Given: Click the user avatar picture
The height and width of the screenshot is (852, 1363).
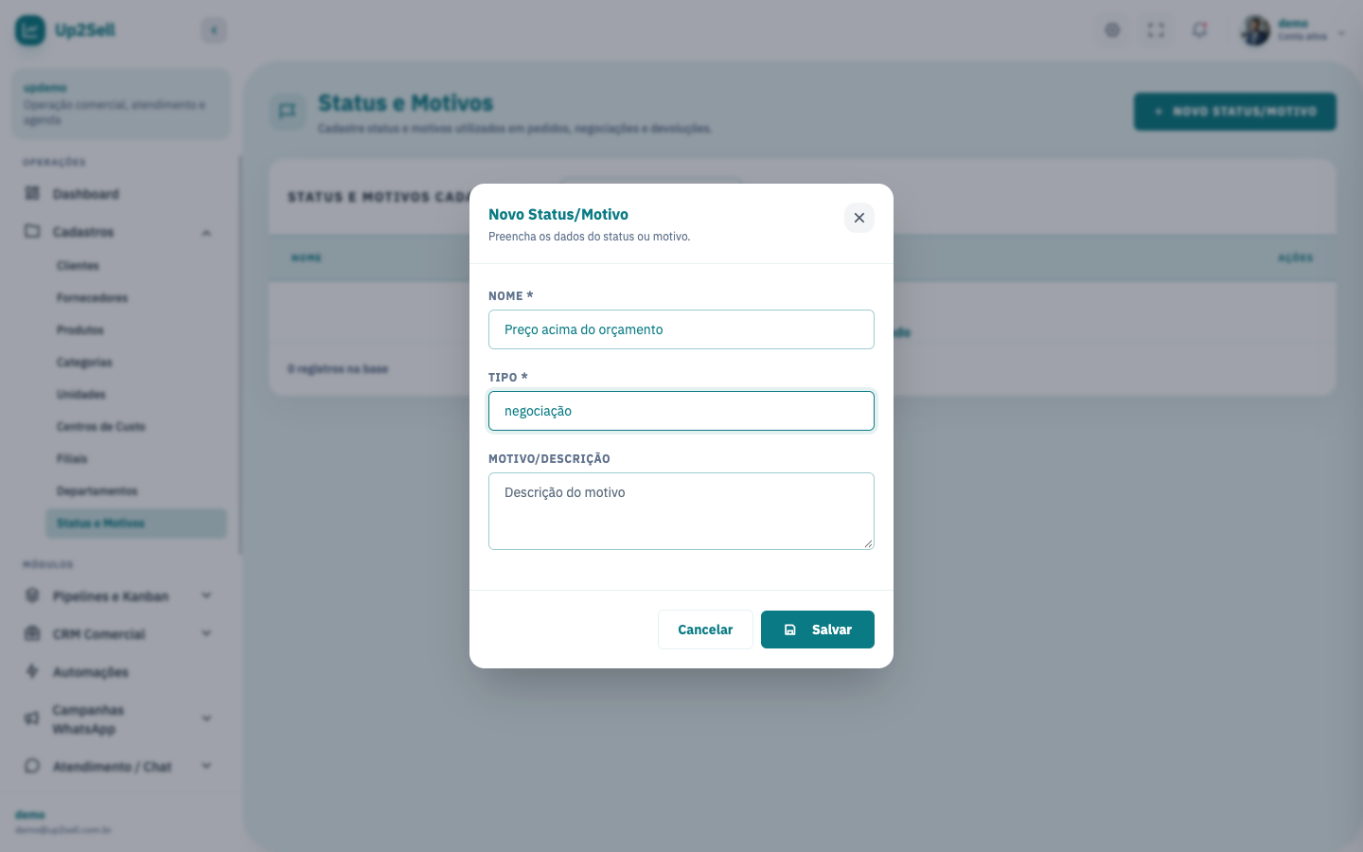Looking at the screenshot, I should pos(1255,30).
